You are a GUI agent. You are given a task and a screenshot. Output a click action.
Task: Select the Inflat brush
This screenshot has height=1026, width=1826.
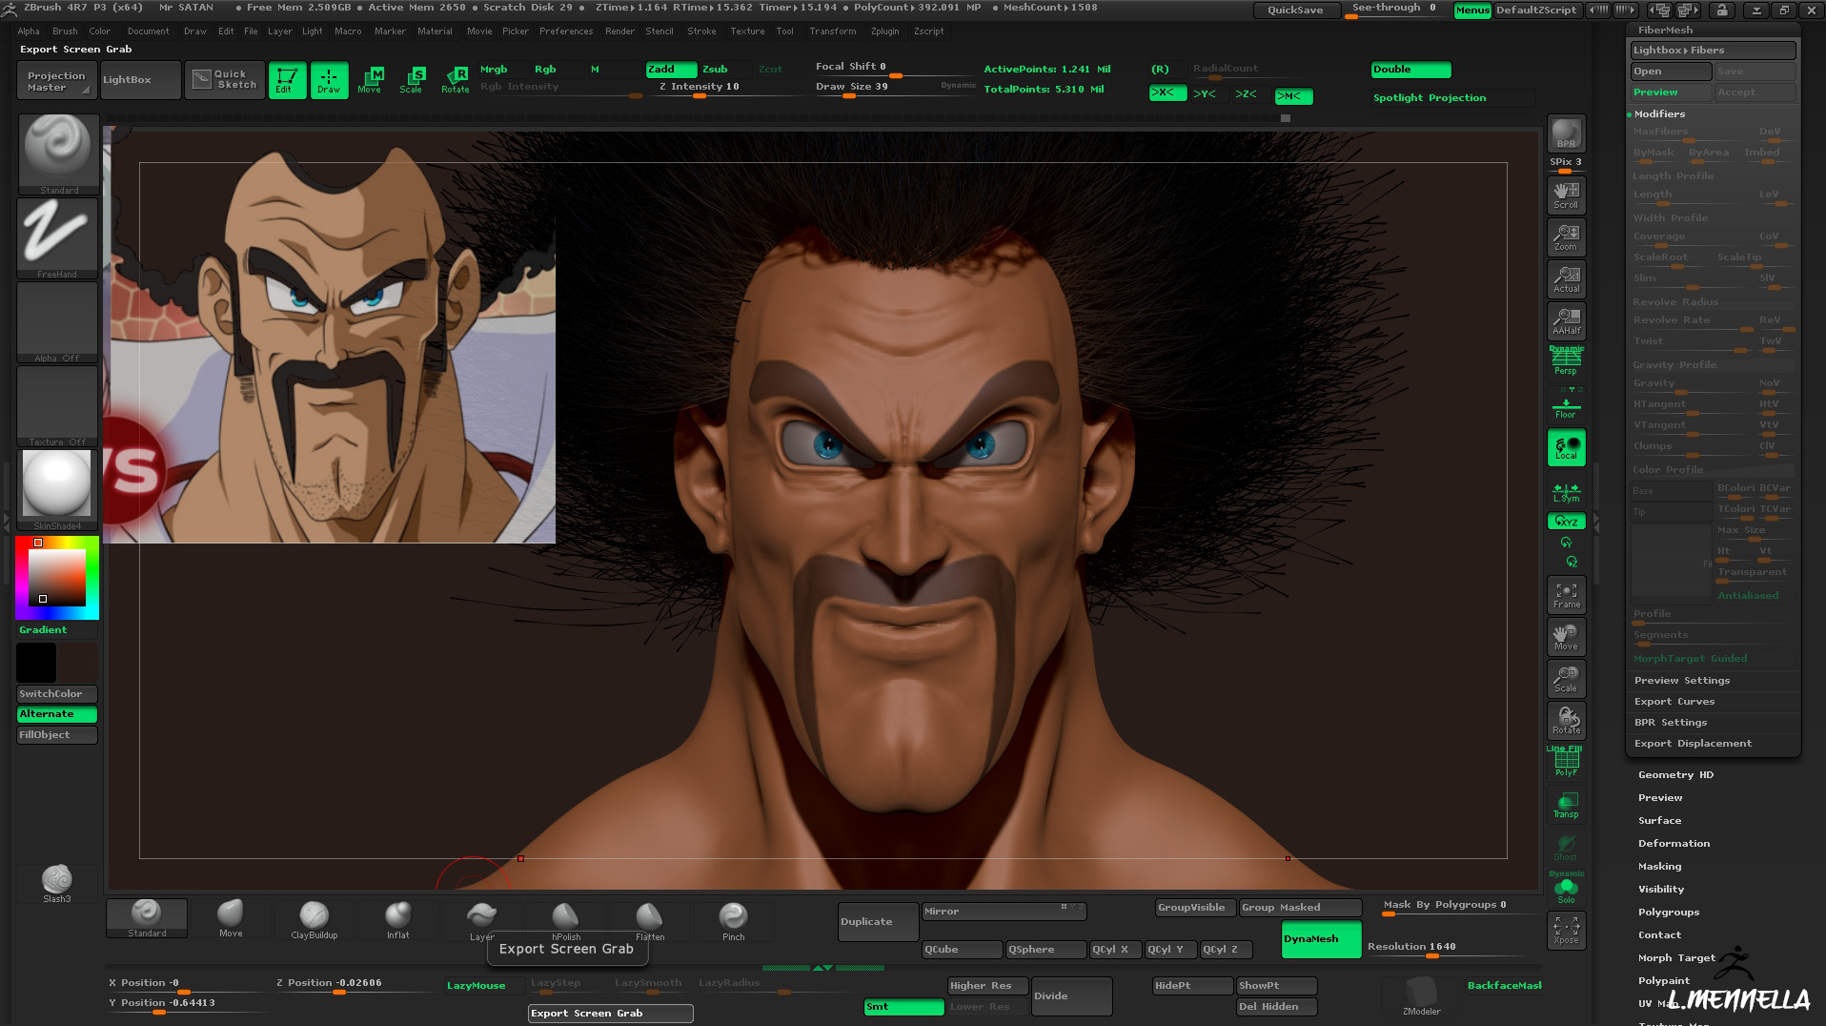pos(397,919)
